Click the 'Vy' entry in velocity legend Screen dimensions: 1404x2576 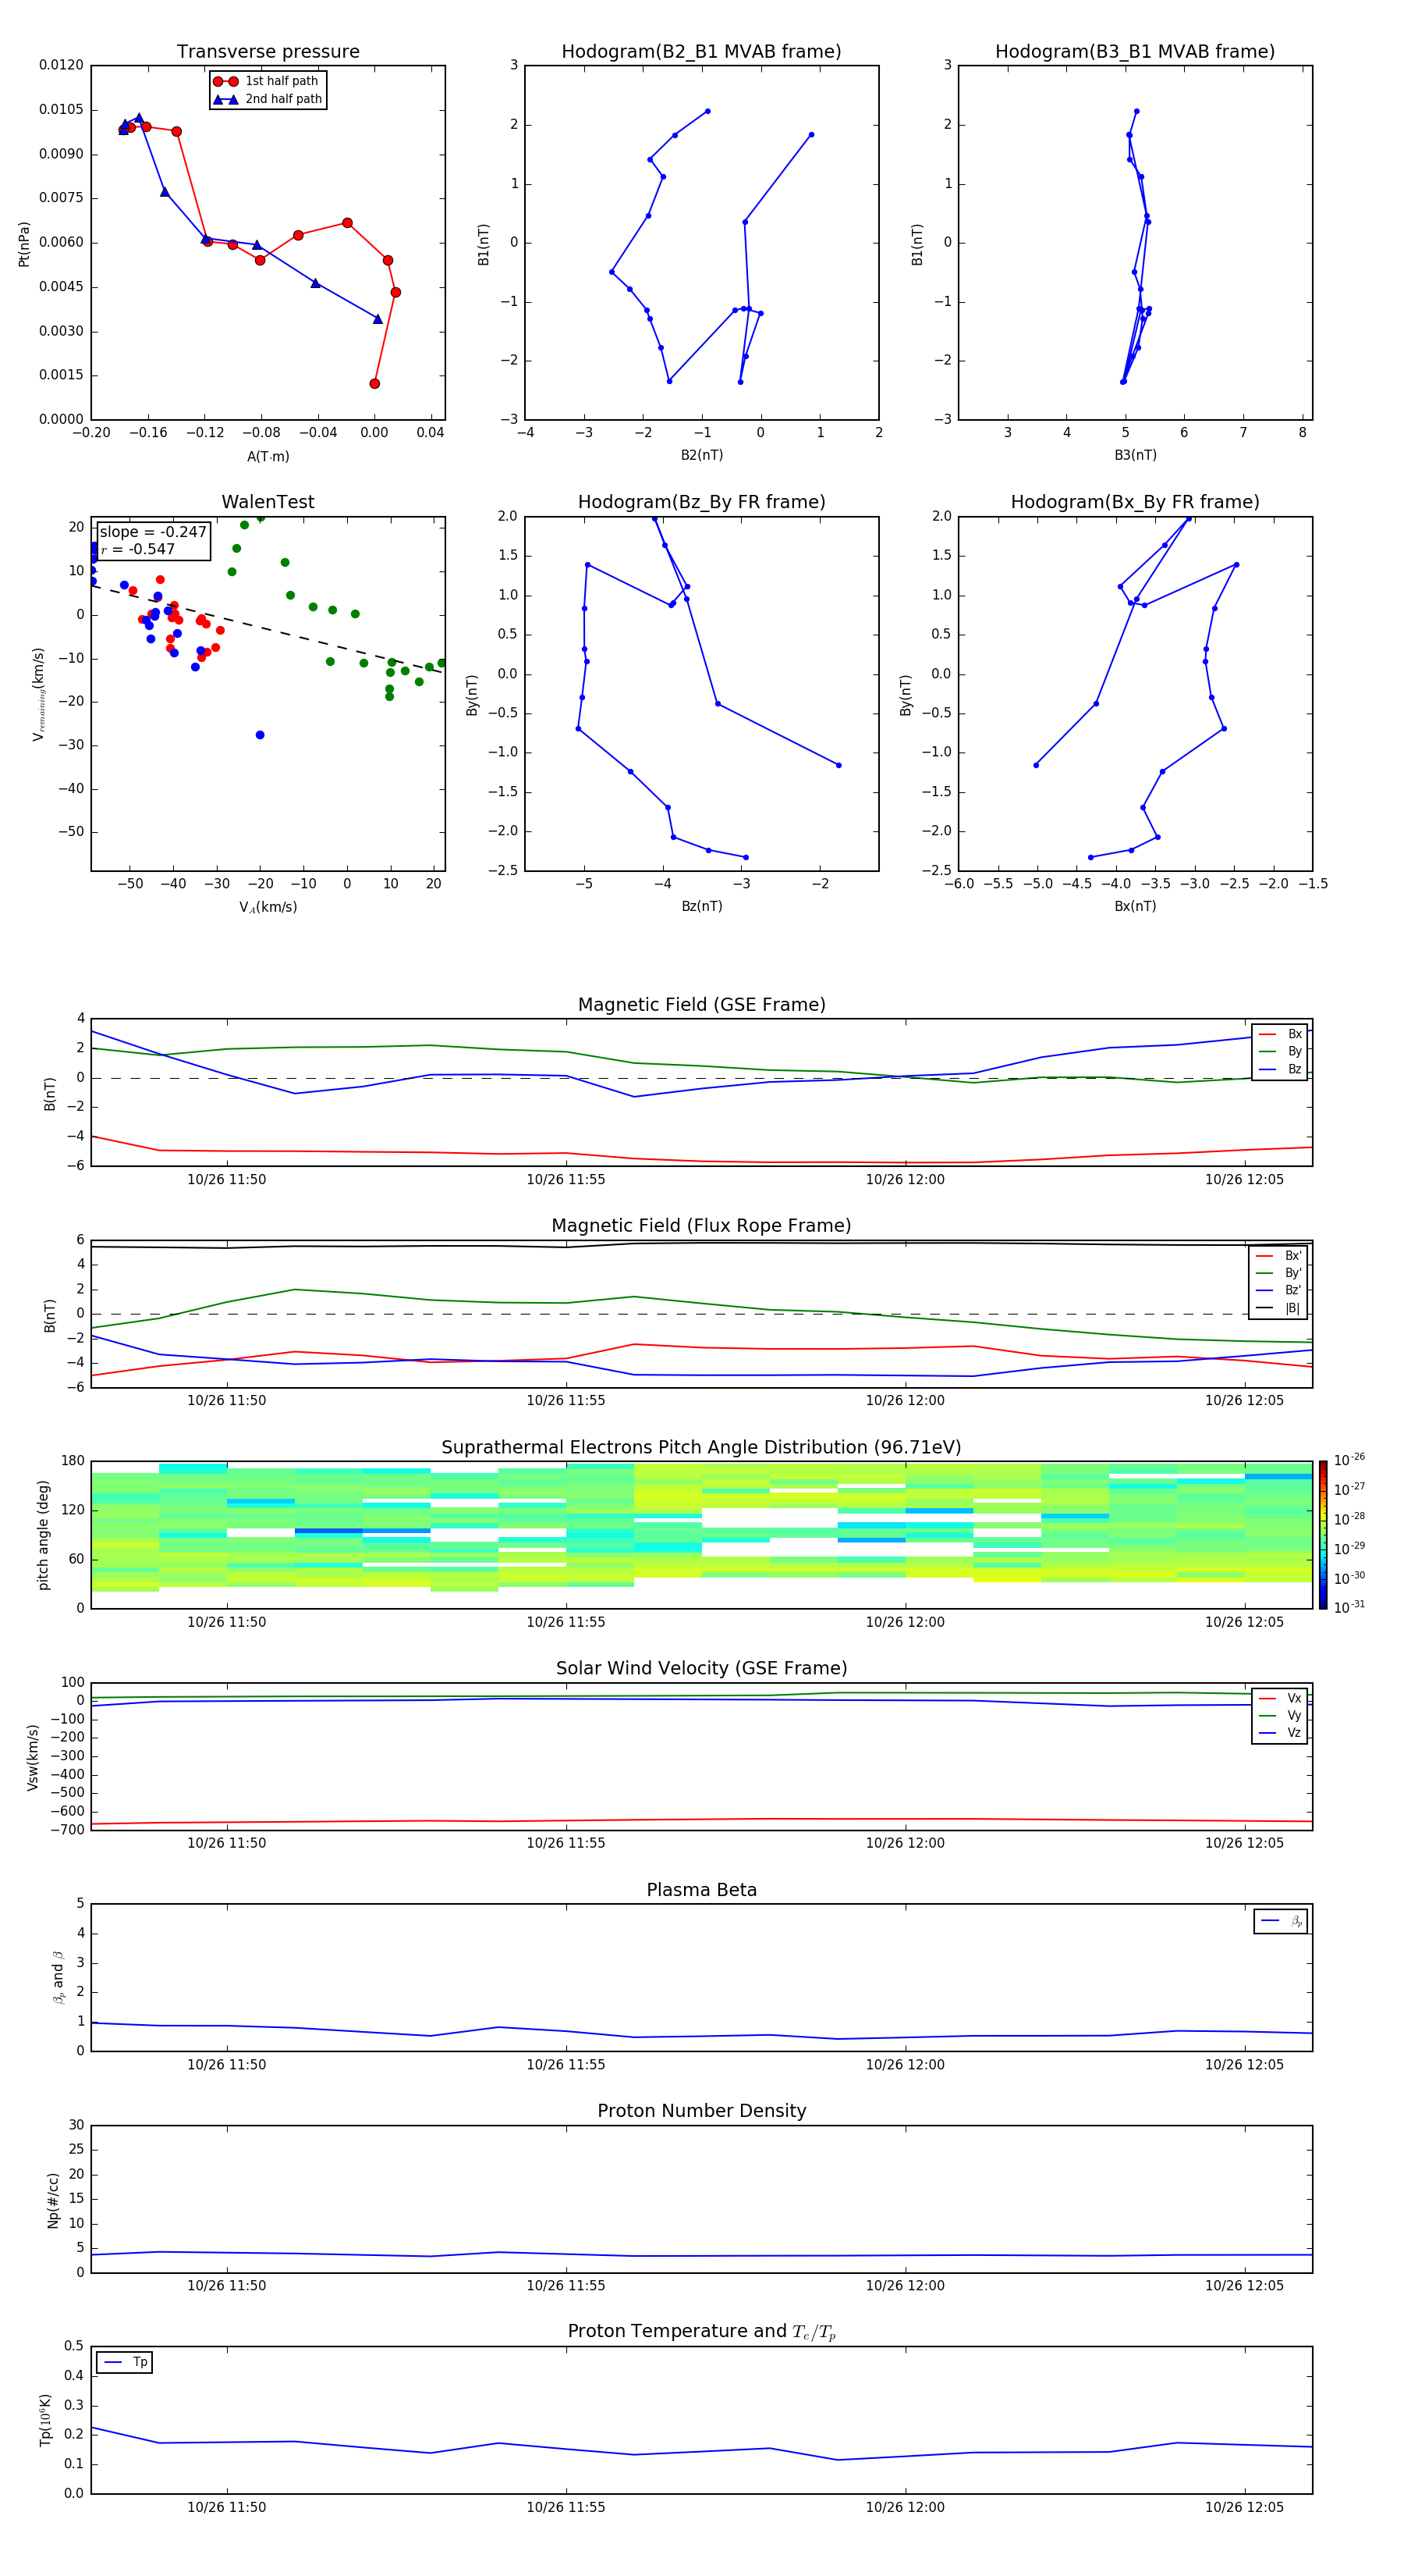point(1280,1716)
